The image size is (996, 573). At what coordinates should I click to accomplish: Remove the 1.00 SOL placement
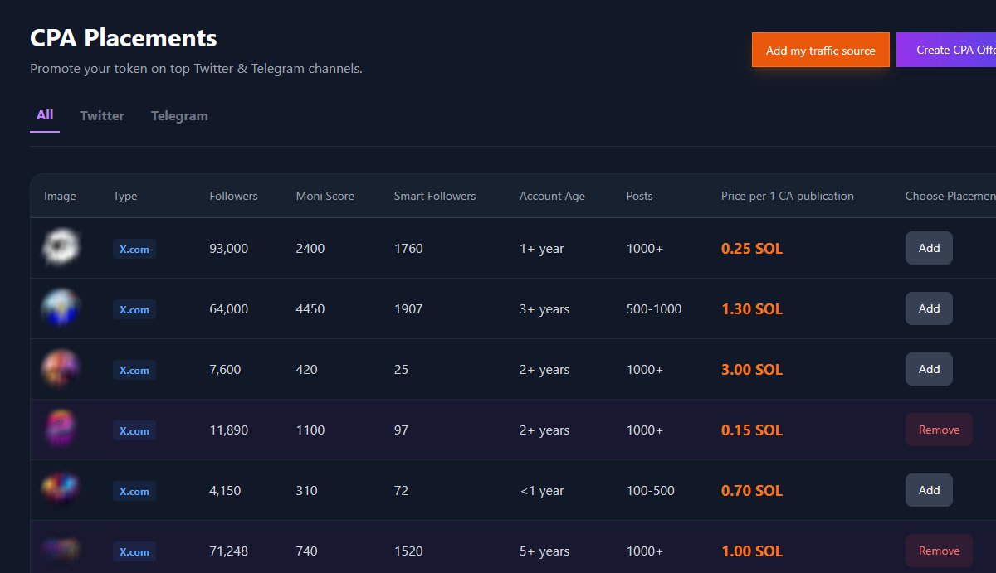tap(938, 550)
